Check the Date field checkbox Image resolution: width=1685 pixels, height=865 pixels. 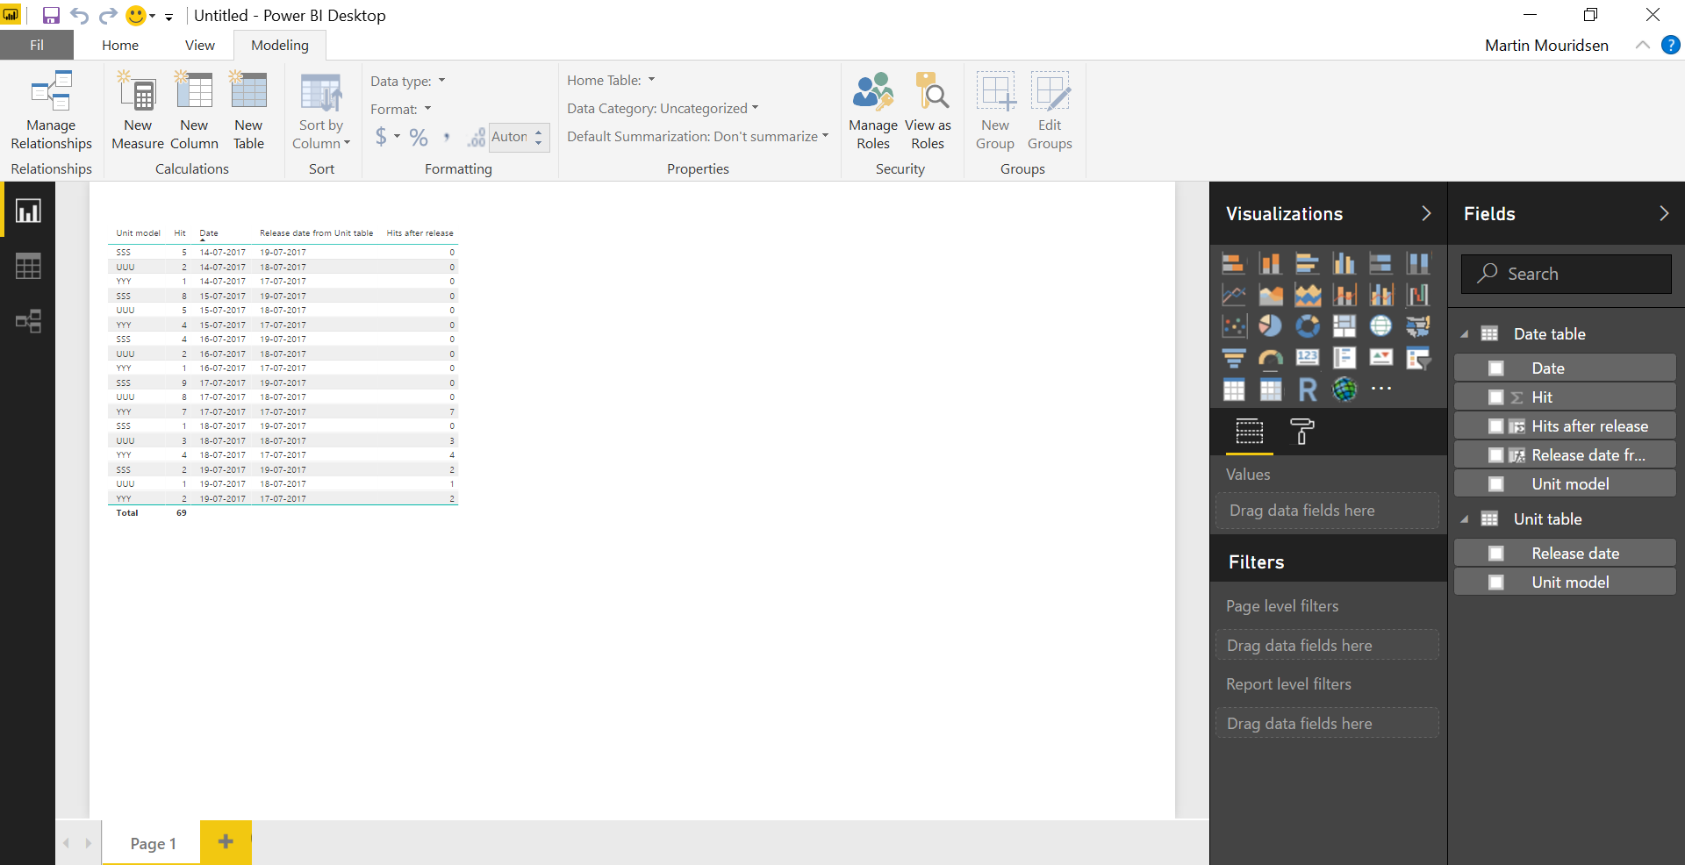click(1496, 368)
